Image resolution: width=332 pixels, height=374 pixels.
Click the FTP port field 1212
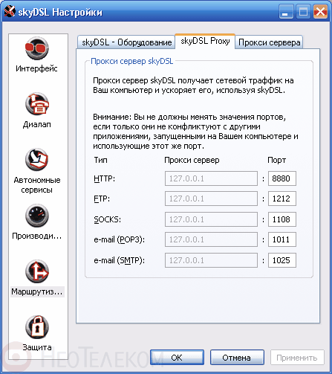click(282, 199)
